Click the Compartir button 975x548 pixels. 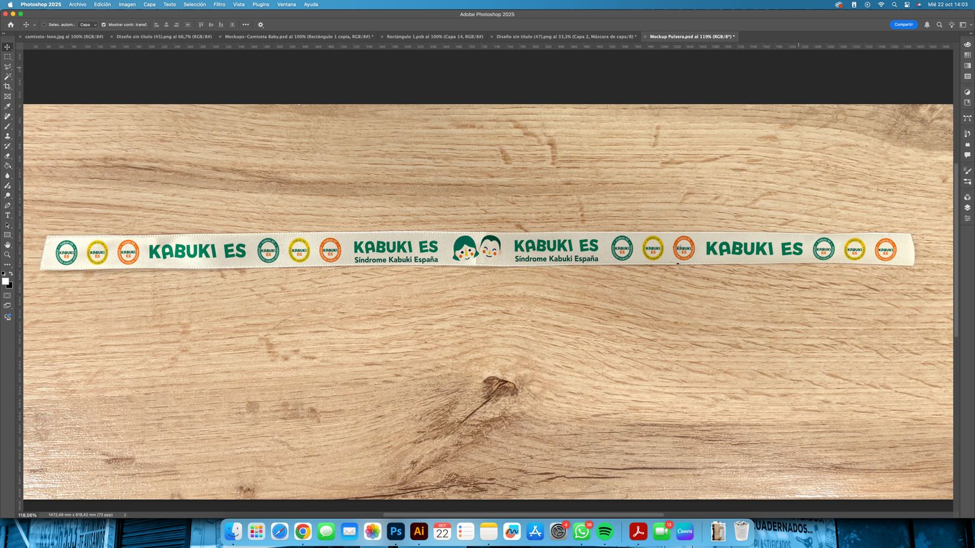tap(903, 25)
